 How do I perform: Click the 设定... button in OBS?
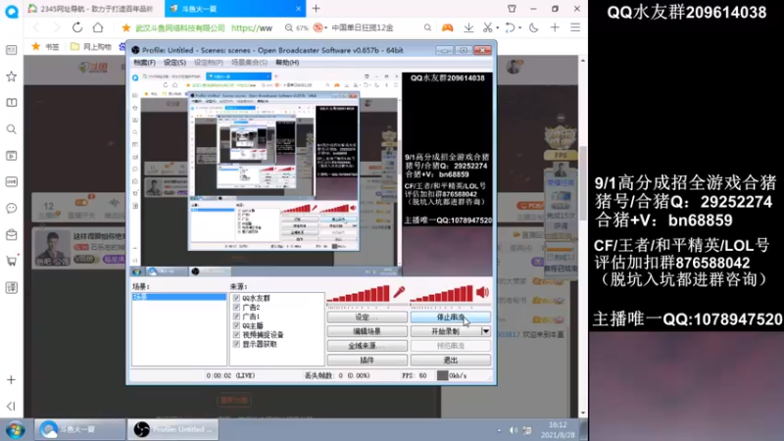click(367, 317)
